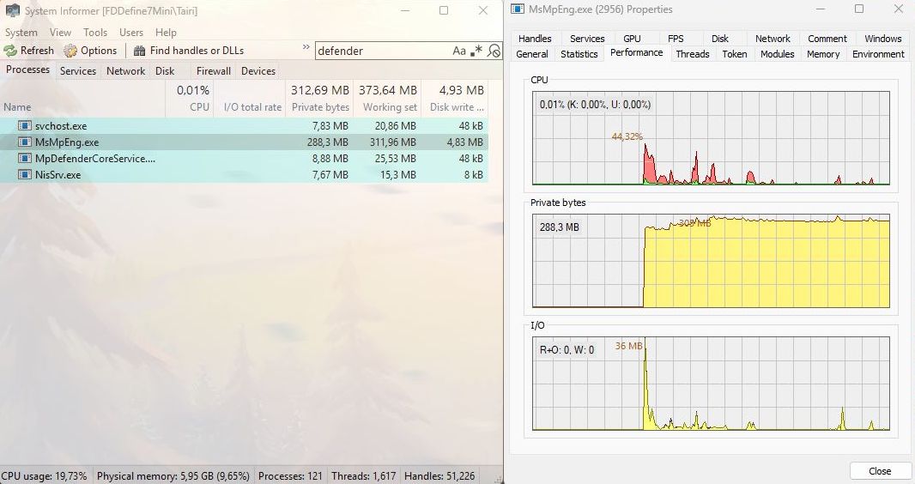Viewport: 915px width, 484px height.
Task: Open the Threads tab
Action: click(693, 54)
